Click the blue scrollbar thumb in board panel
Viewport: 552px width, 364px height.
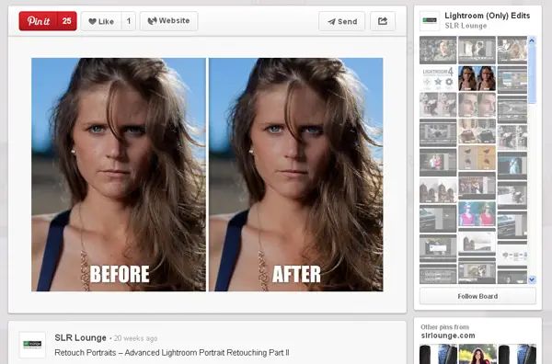click(x=532, y=74)
